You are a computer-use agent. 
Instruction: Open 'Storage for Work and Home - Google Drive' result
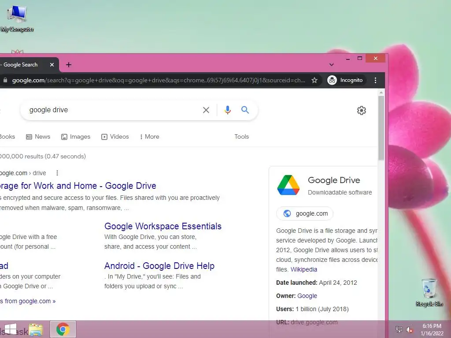[x=78, y=186]
